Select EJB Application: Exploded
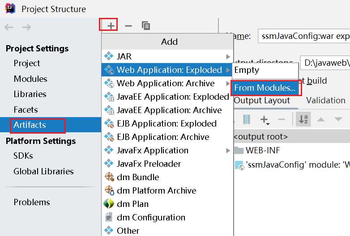350x236 pixels. coord(167,123)
